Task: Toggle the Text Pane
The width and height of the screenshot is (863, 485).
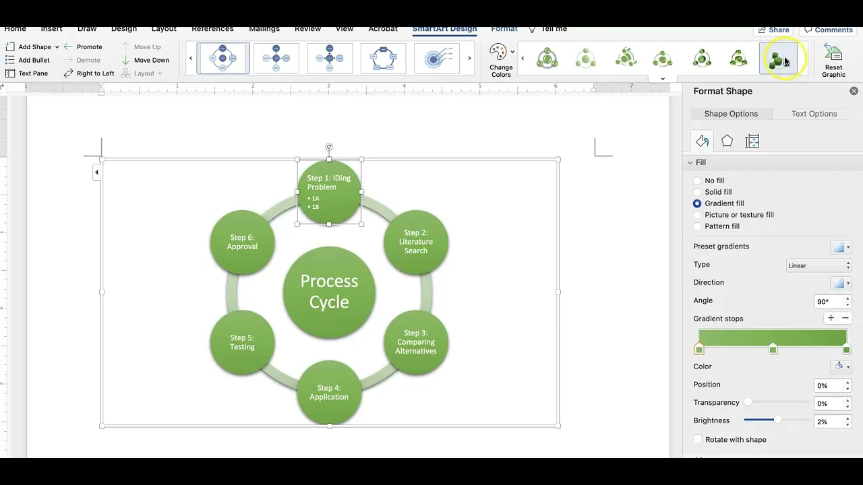Action: coord(26,73)
